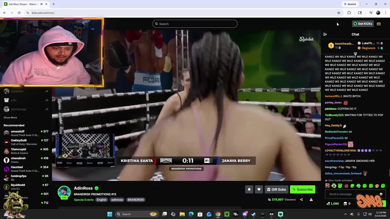Click the chat scrollbar

click(389, 173)
